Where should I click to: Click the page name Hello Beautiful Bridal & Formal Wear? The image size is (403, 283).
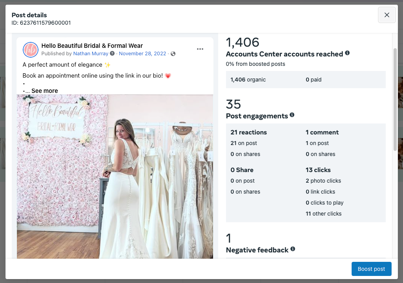point(92,46)
